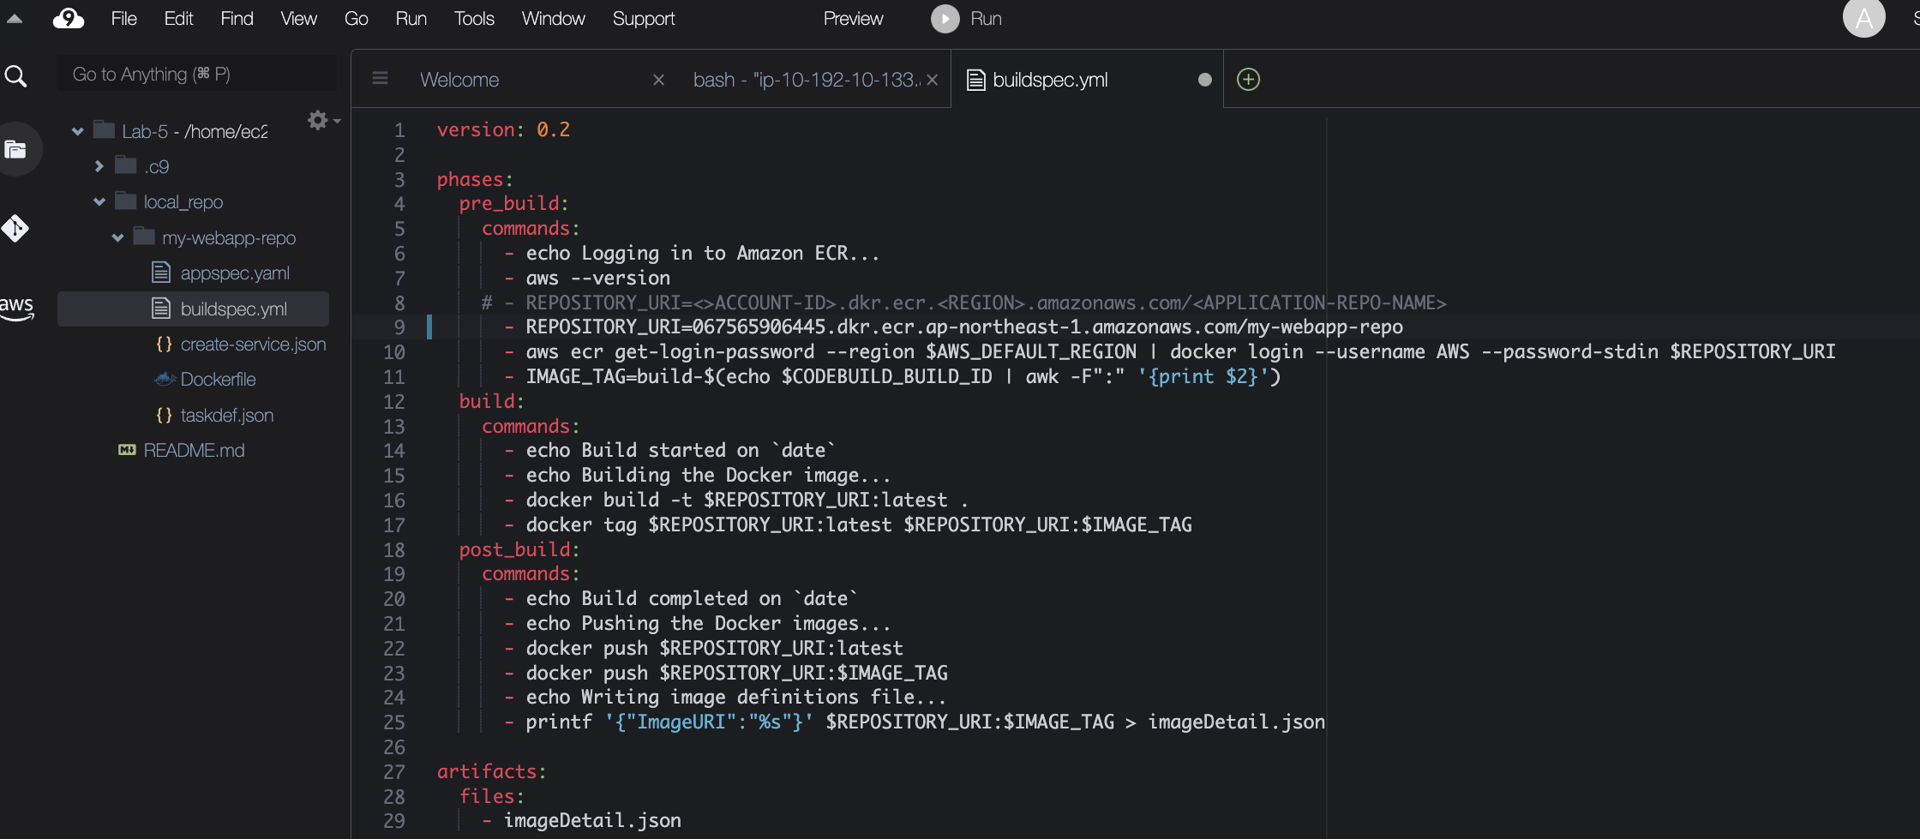The height and width of the screenshot is (839, 1920).
Task: Click the 'imageDetail.json' artifact entry
Action: pyautogui.click(x=592, y=821)
